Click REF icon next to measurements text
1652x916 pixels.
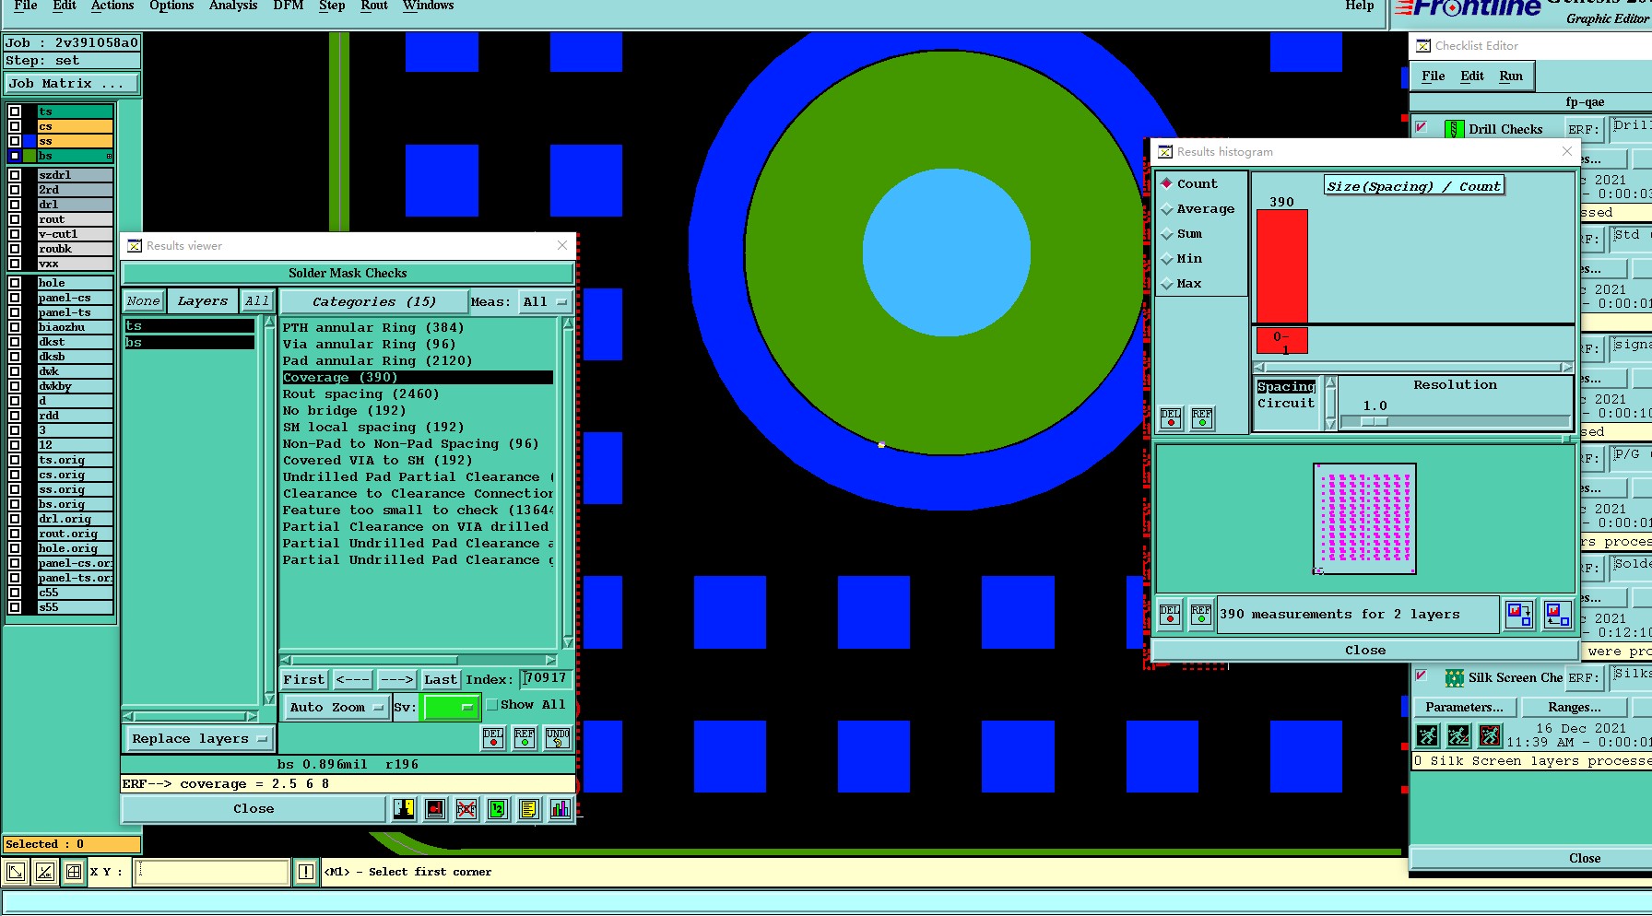1201,615
